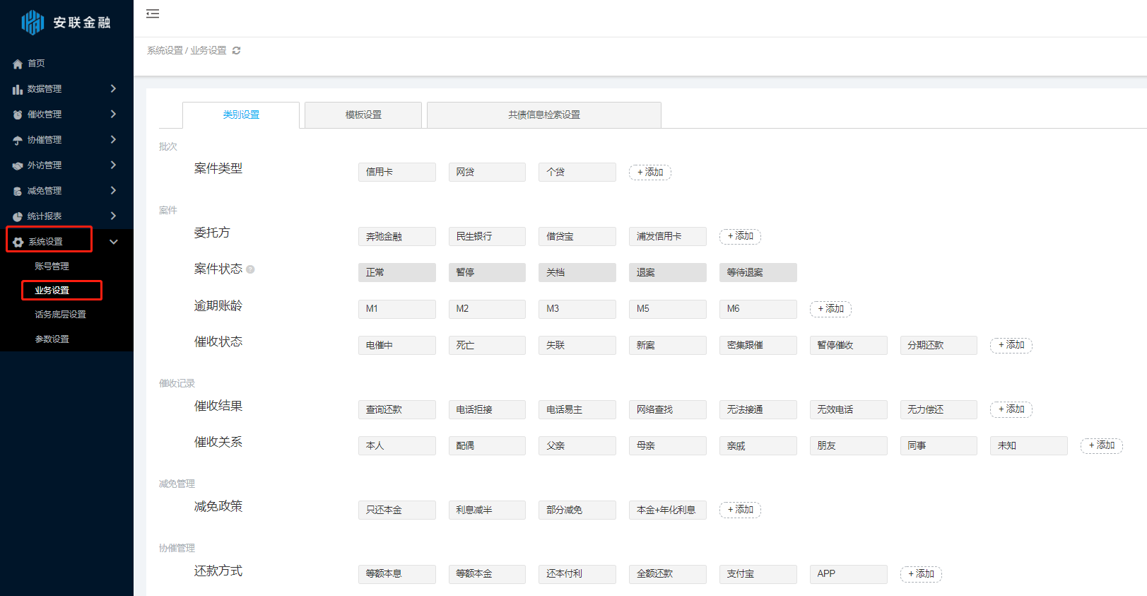Screen dimensions: 1147x596
Task: Add a new 逾期账龄 item
Action: [830, 309]
